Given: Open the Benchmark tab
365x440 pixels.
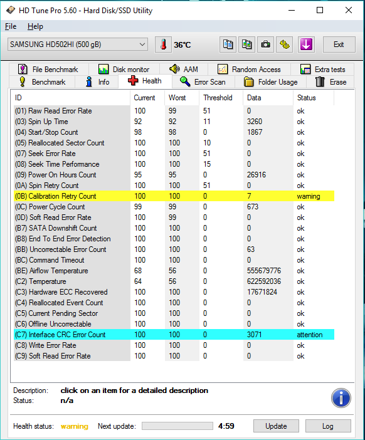Looking at the screenshot, I should pos(42,82).
